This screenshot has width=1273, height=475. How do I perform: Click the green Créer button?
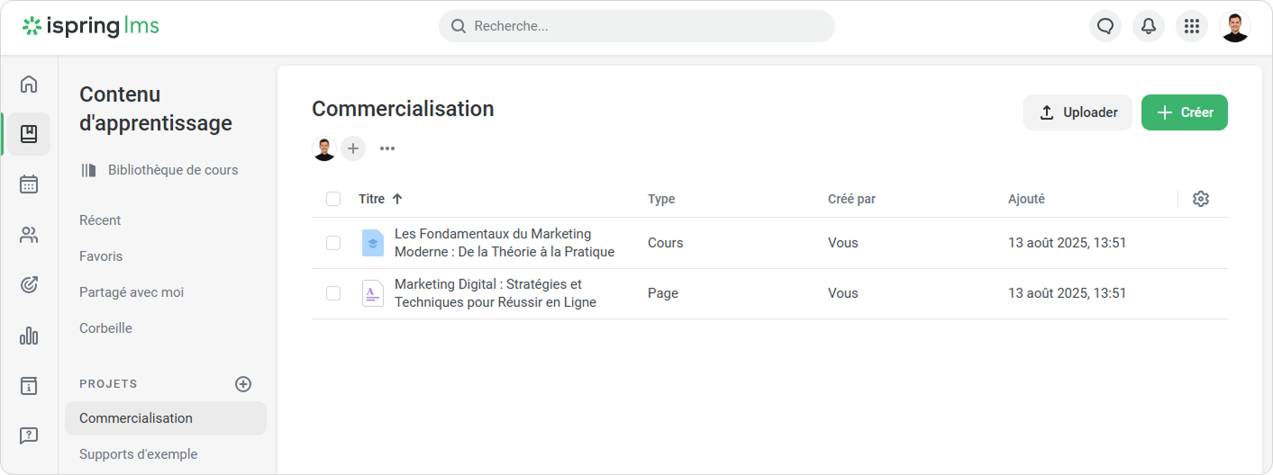tap(1184, 112)
